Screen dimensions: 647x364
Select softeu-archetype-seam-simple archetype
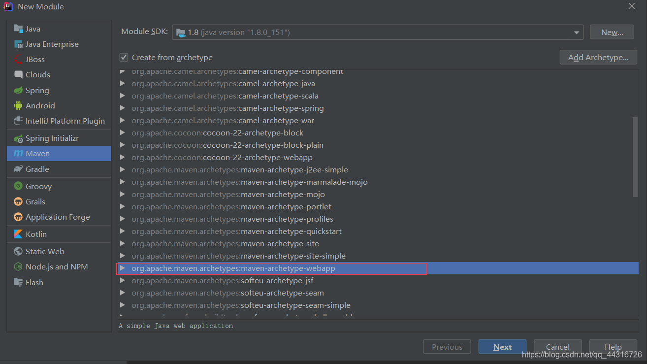(x=378, y=305)
